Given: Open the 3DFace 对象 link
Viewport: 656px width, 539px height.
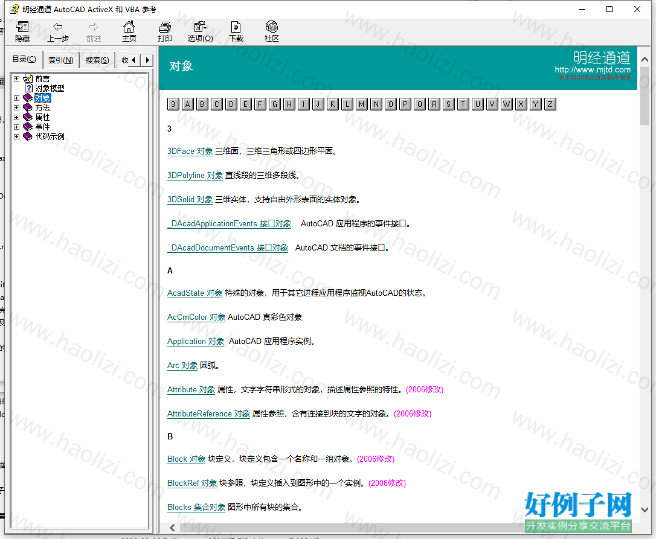Looking at the screenshot, I should (x=190, y=151).
